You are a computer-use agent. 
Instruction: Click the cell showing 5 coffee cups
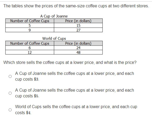pos(30,25)
